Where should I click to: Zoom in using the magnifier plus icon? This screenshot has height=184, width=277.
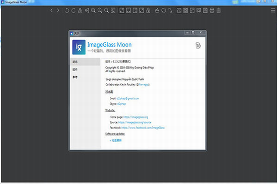[93, 11]
